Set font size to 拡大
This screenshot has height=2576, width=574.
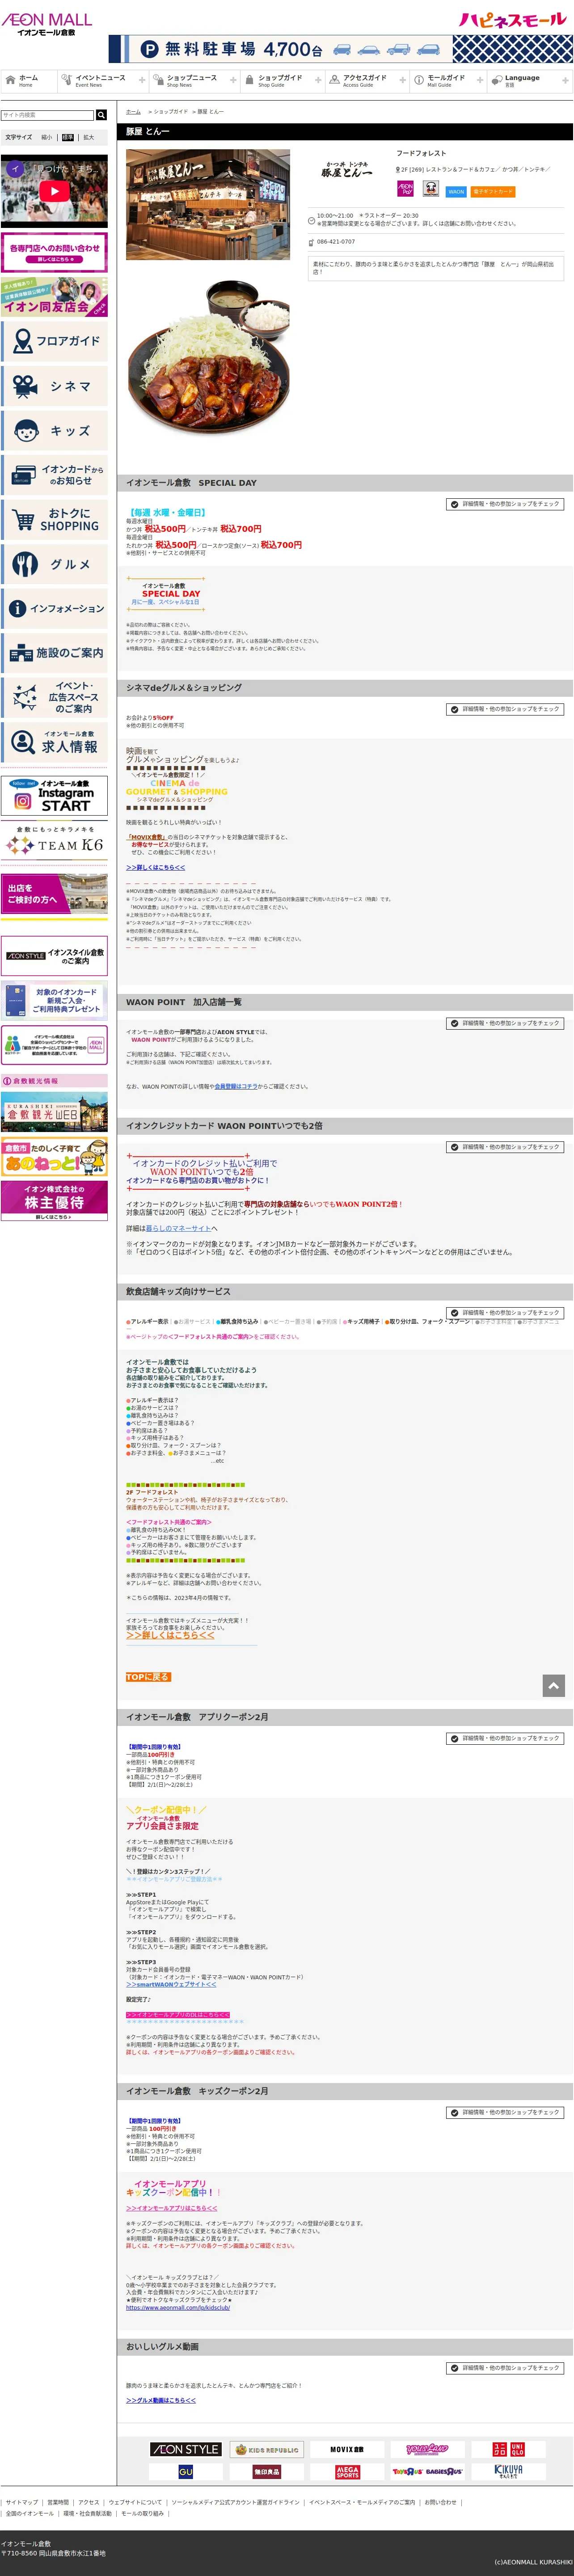pos(88,137)
